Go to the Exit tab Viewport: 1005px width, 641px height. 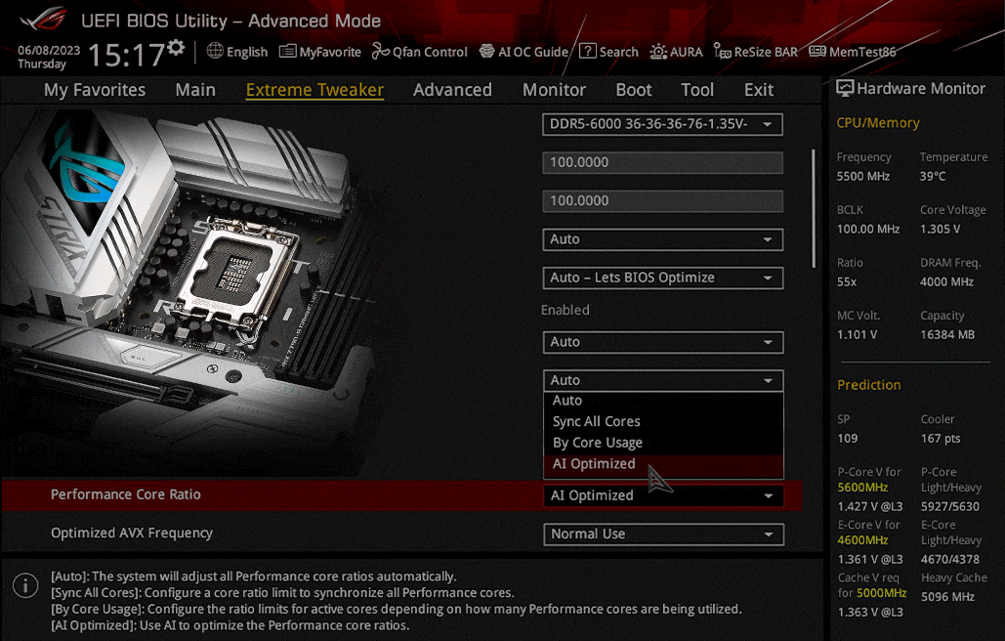click(x=759, y=90)
